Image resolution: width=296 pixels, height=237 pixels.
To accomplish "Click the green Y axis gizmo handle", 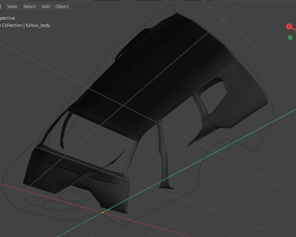I will 290,38.
